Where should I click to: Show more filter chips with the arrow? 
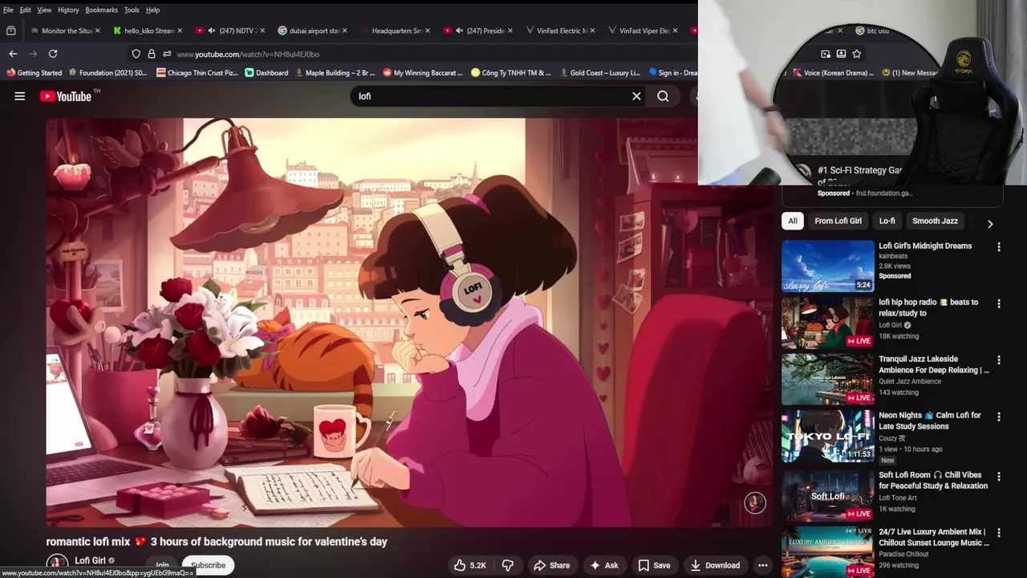989,224
